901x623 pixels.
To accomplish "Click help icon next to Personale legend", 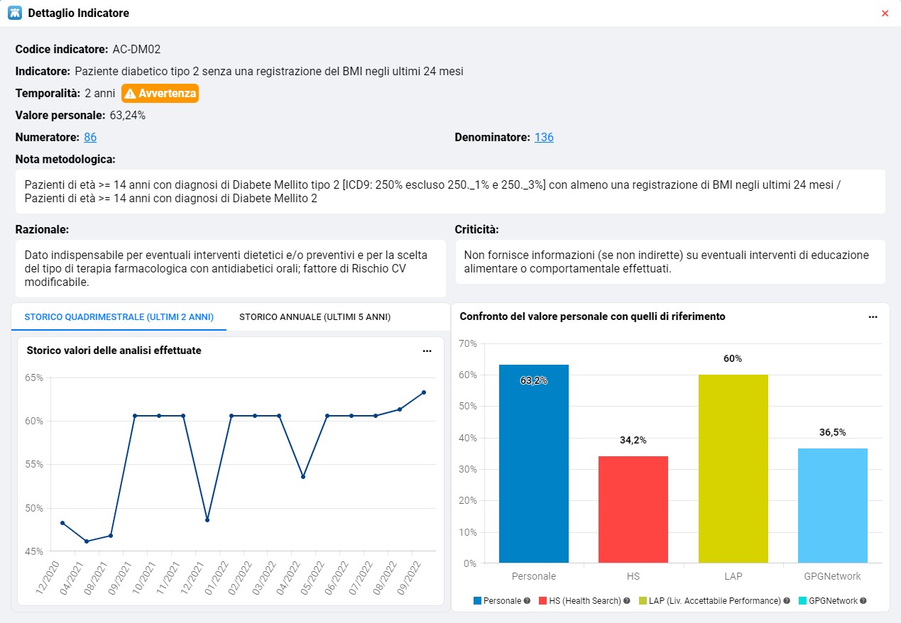I will 527,600.
